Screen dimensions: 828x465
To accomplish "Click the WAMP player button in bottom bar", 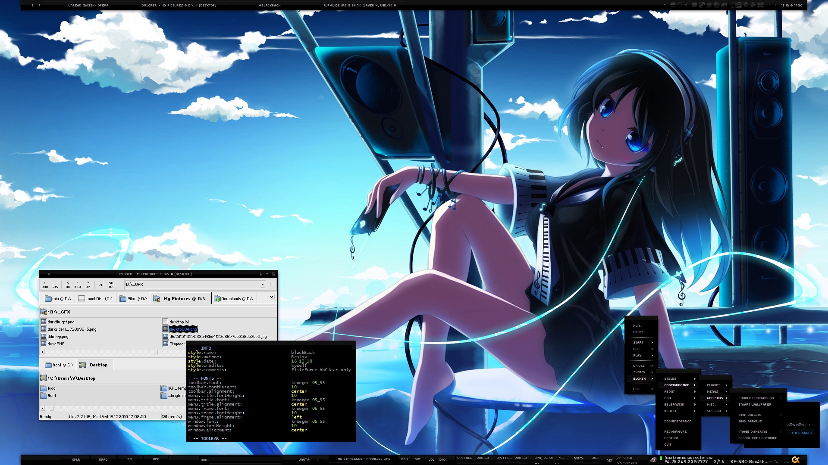I will pos(304,459).
